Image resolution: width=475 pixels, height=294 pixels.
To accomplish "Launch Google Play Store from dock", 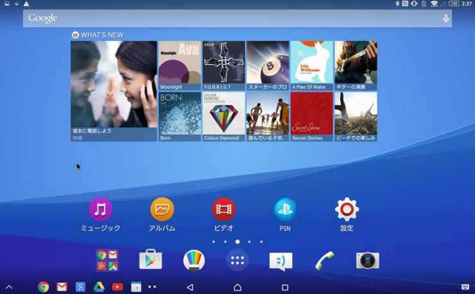I will click(151, 260).
